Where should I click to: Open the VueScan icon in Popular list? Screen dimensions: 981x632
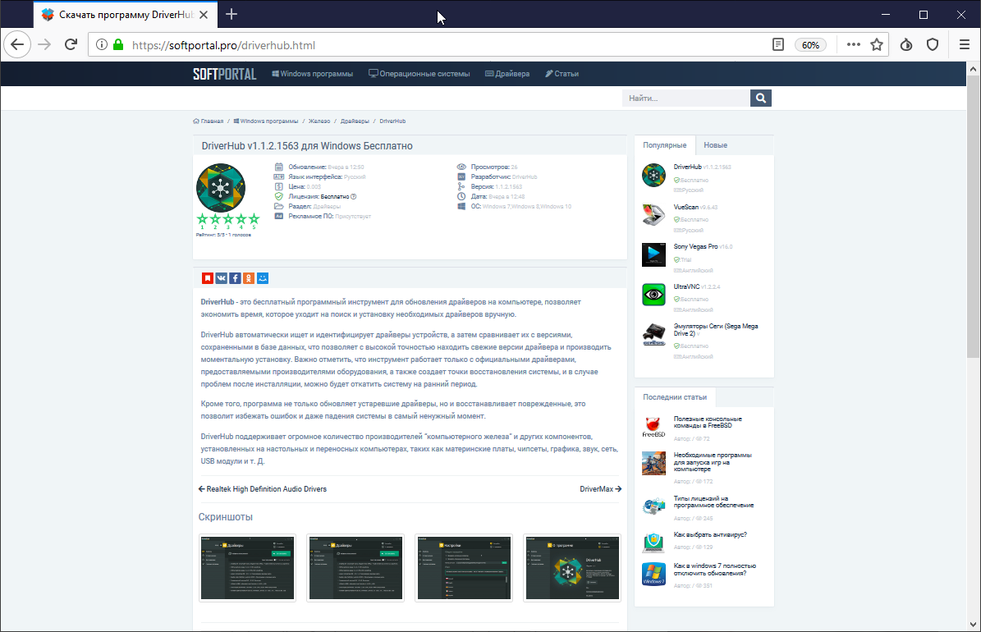pyautogui.click(x=653, y=214)
